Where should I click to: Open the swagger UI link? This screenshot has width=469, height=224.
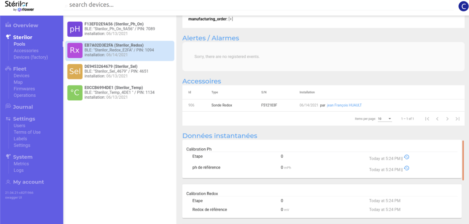(x=13, y=197)
